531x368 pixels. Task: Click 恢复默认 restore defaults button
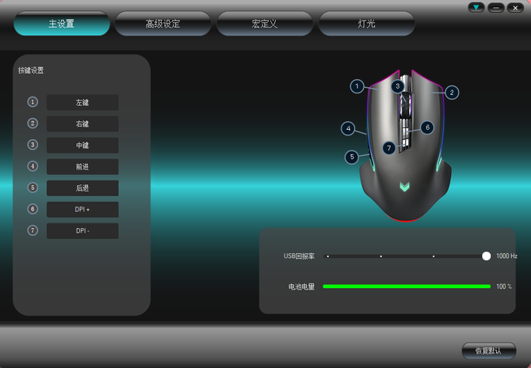[489, 351]
